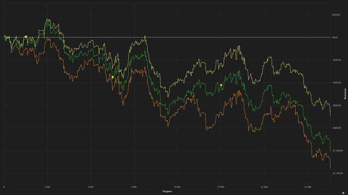Click the info icon in bottom-right corner
Screen dimensions: 348x195
click(x=344, y=193)
